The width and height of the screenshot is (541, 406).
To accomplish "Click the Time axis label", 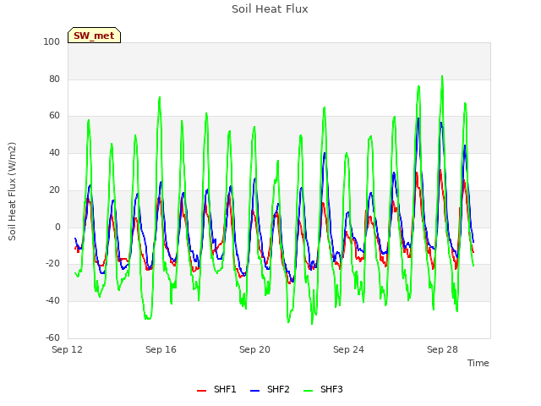I will [x=478, y=363].
